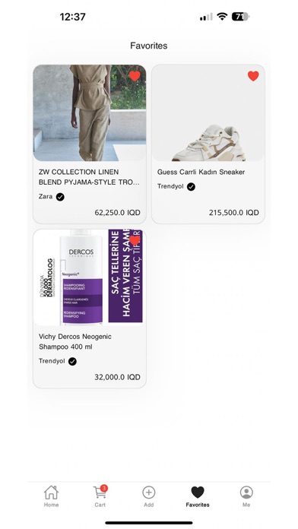Tap verified badge beside Trendyol on sneaker
The image size is (298, 529).
(x=191, y=187)
